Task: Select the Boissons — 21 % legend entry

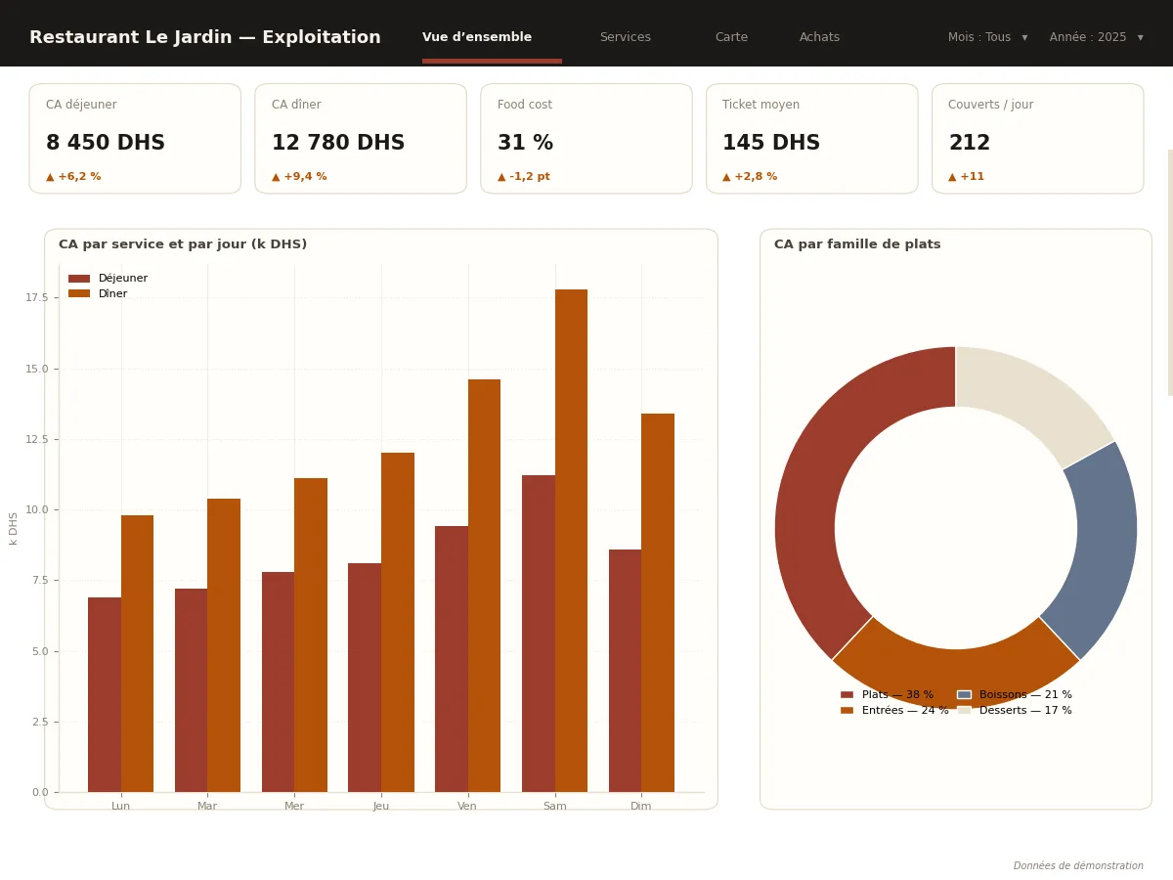Action: (1015, 695)
